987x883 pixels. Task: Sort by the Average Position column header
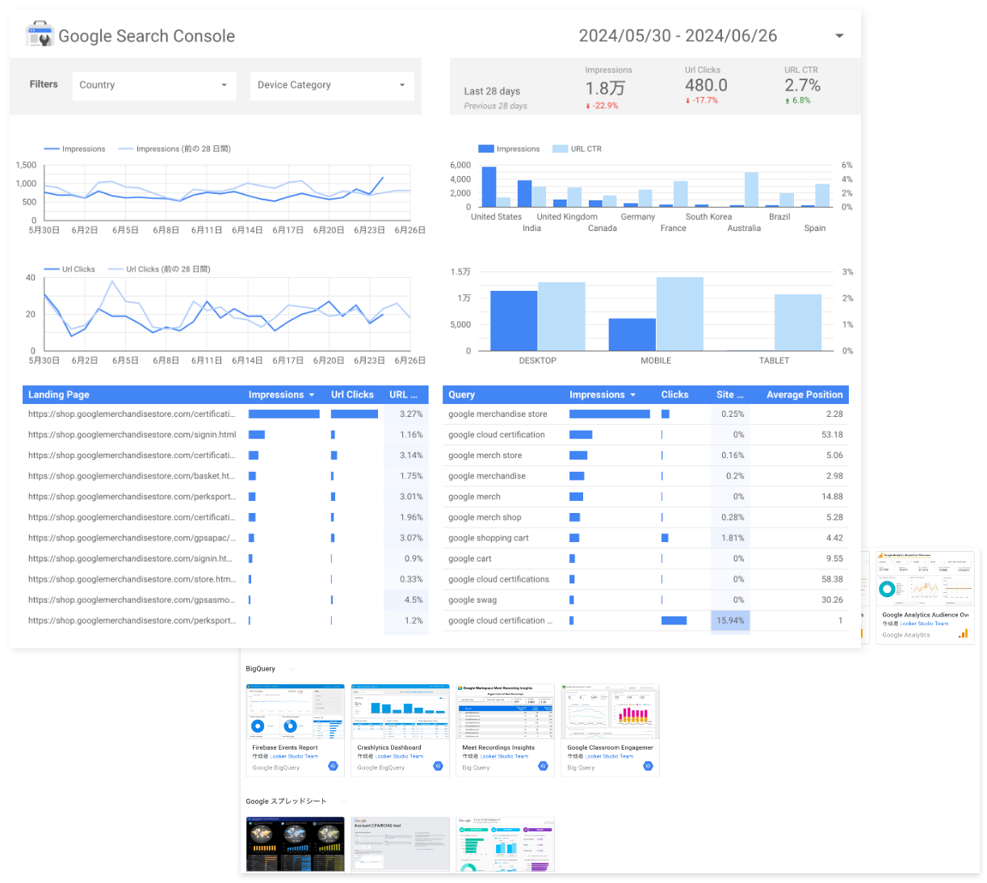tap(804, 395)
